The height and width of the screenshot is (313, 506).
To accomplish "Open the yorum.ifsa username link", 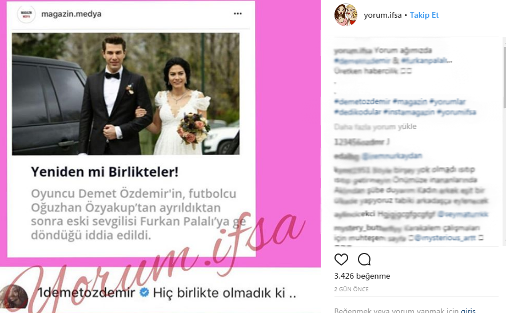I will tap(383, 15).
